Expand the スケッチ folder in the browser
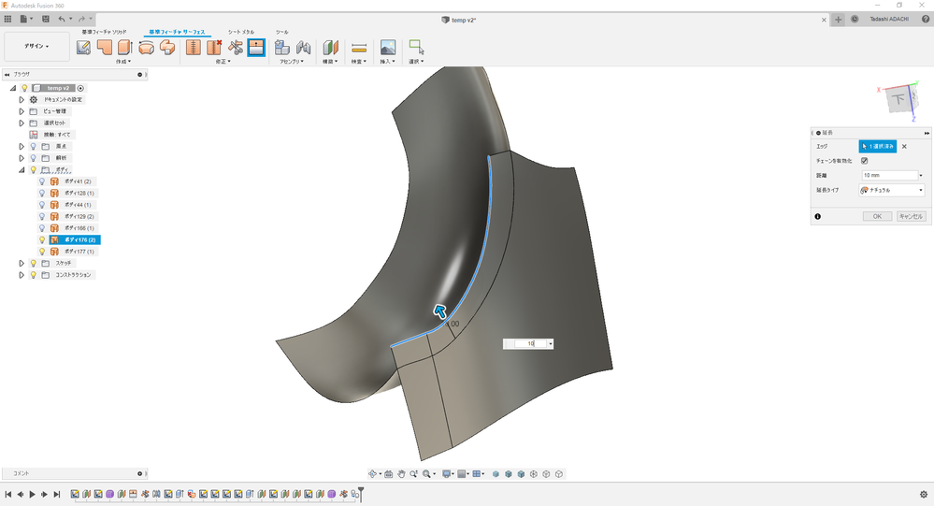The image size is (934, 506). (22, 263)
